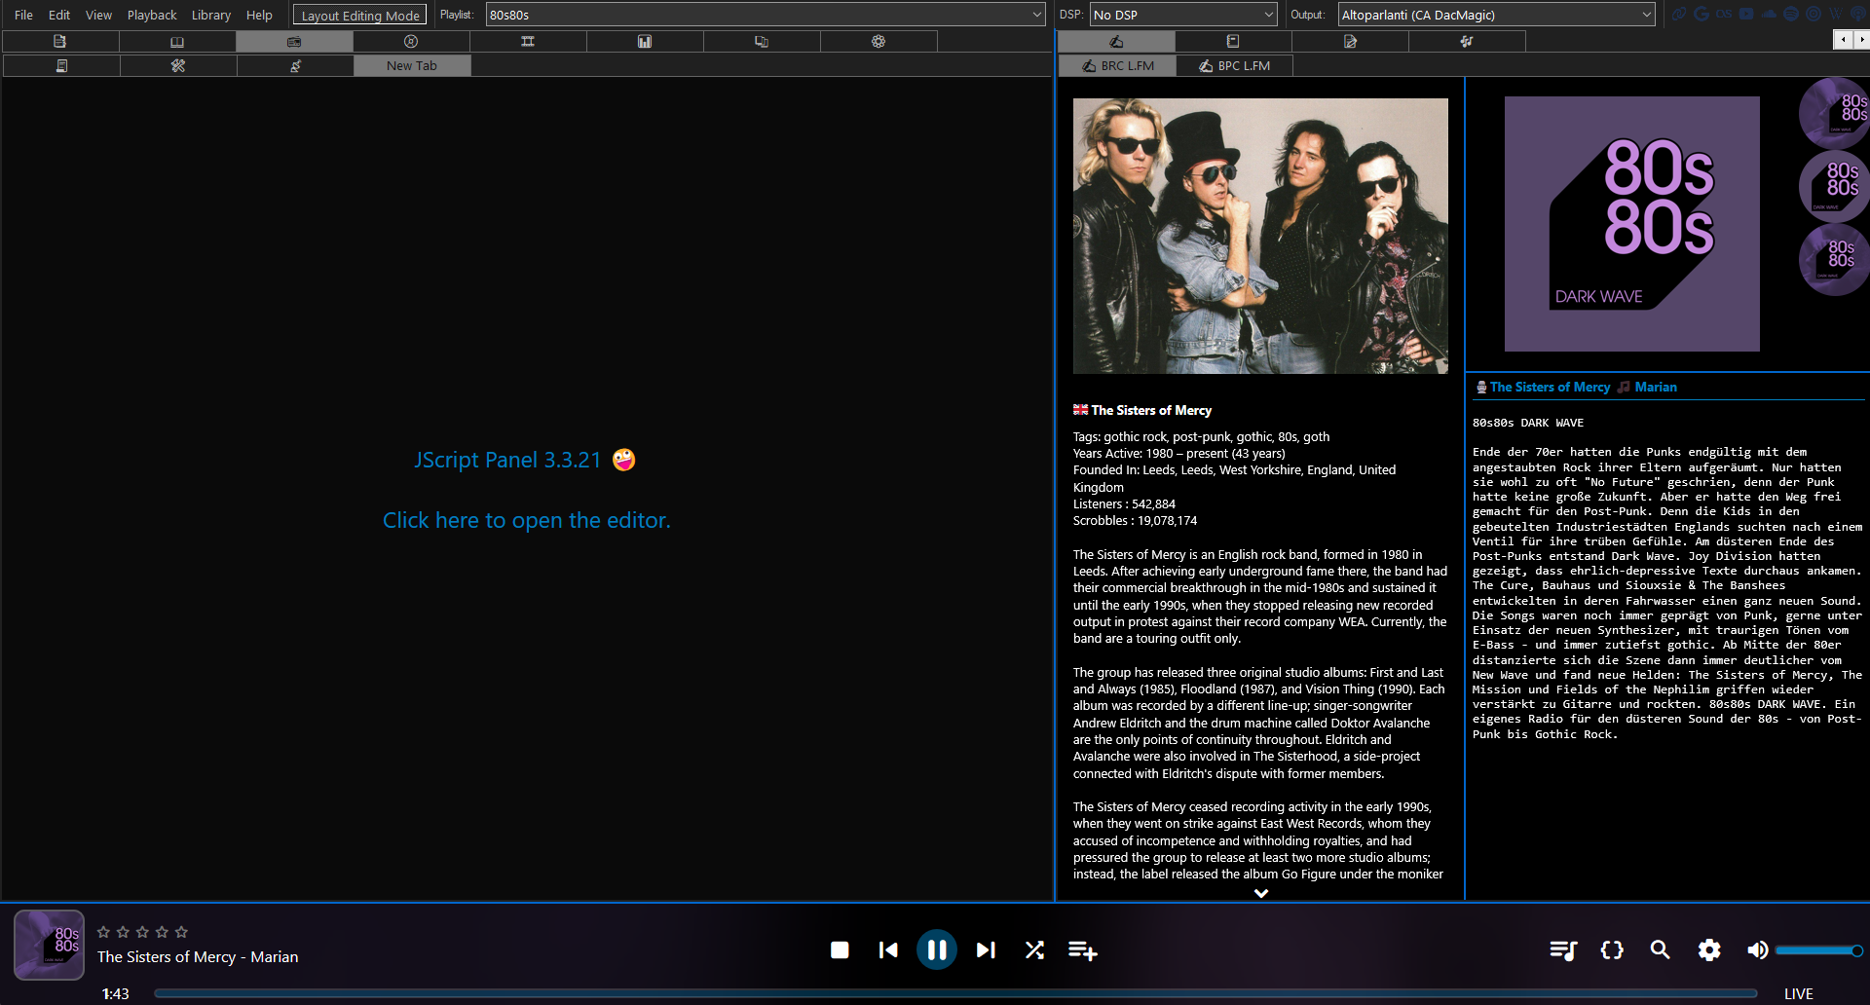Switch to the New Tab tab
This screenshot has height=1005, width=1870.
pyautogui.click(x=412, y=65)
